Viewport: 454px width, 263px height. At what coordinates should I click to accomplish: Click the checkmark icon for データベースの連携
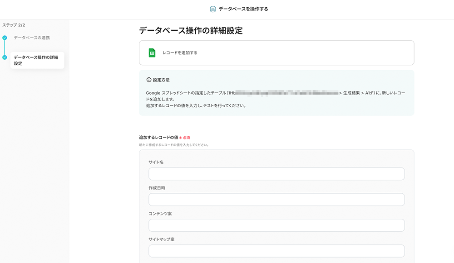point(5,38)
